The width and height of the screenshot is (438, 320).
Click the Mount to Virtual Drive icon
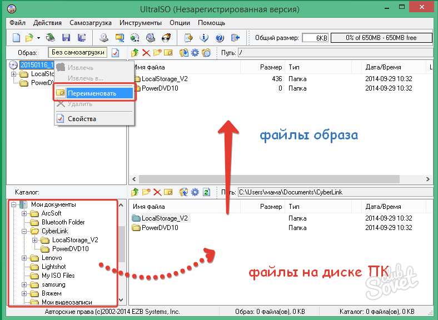click(151, 38)
